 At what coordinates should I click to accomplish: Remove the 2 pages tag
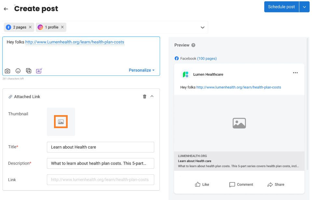pos(30,27)
